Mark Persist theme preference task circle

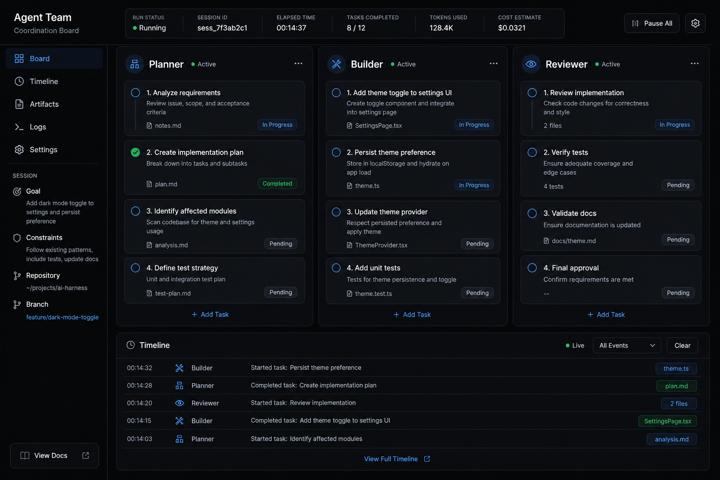coord(336,152)
